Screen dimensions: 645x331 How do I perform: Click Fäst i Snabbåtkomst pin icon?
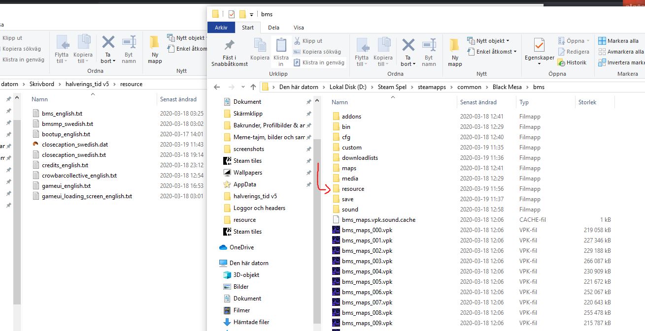point(229,46)
